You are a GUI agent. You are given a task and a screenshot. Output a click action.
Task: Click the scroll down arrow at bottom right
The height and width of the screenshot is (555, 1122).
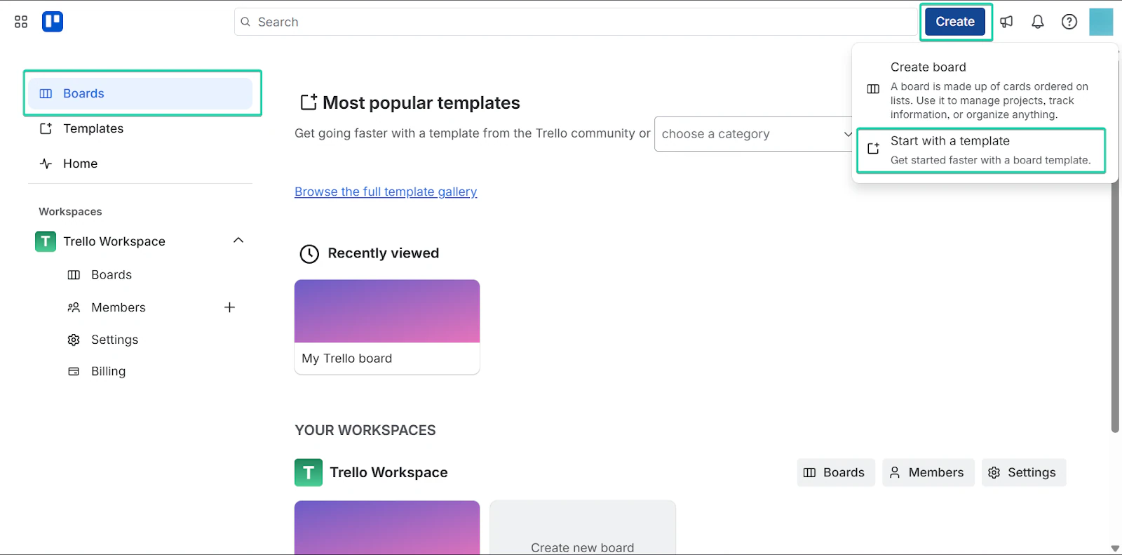tap(1115, 549)
